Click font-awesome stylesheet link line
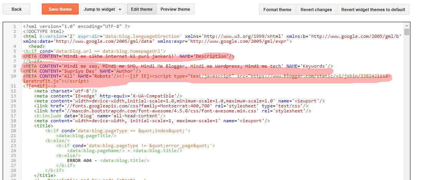 tap(172, 111)
